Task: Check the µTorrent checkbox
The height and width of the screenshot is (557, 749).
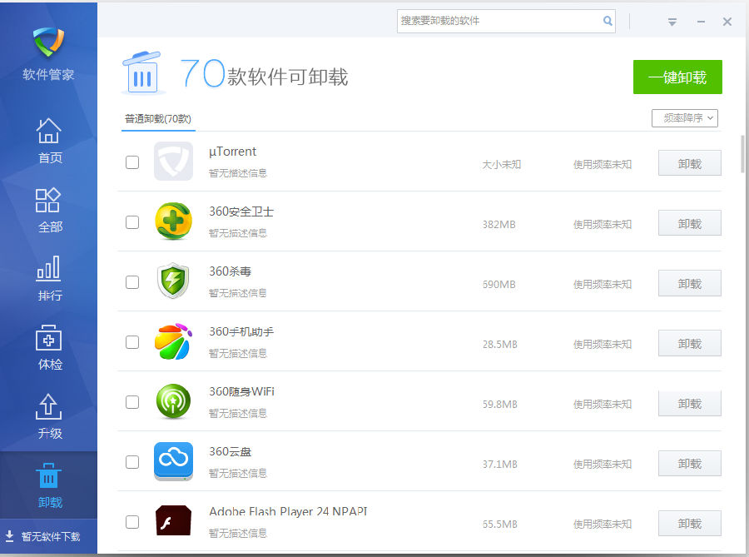Action: pos(132,162)
